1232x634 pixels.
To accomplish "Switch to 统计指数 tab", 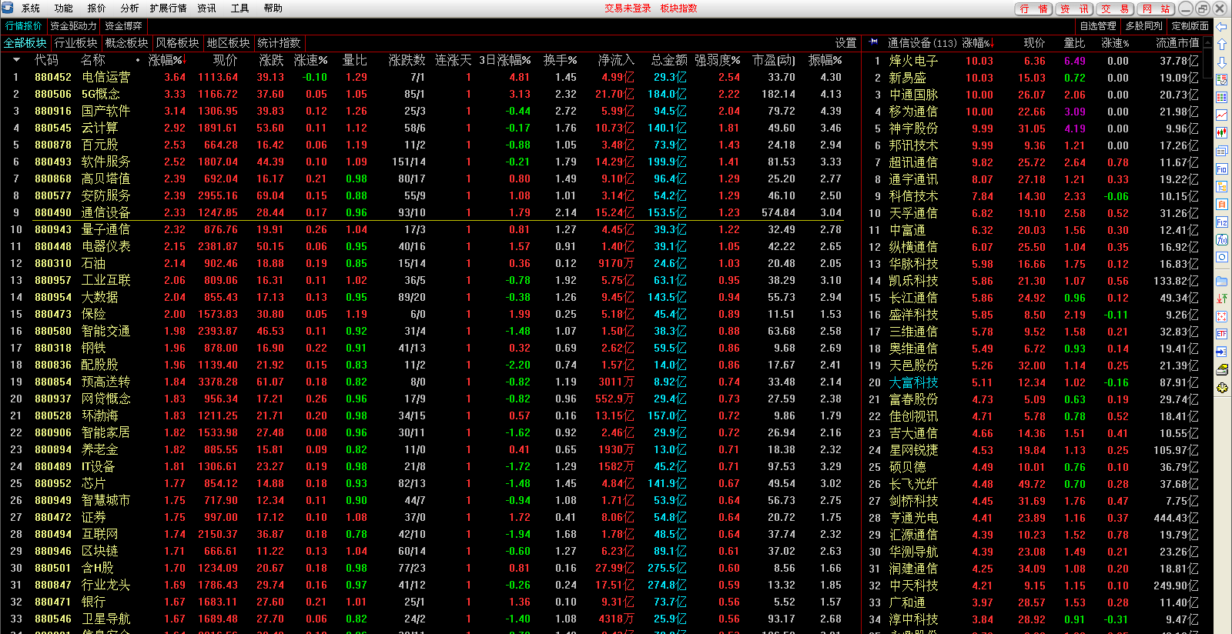I will point(280,43).
